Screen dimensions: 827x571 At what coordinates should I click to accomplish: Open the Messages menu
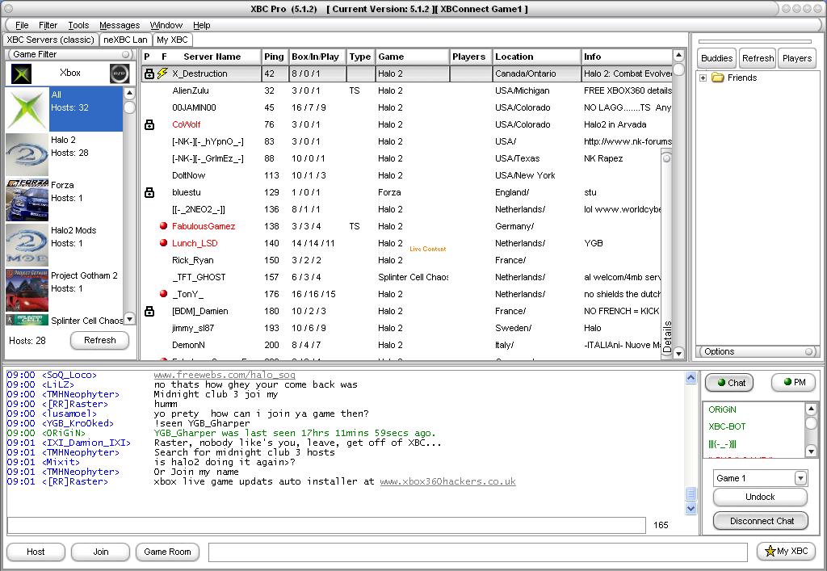[120, 24]
